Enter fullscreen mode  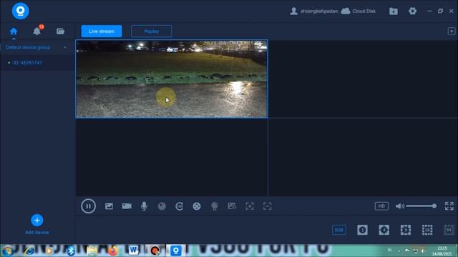click(449, 206)
